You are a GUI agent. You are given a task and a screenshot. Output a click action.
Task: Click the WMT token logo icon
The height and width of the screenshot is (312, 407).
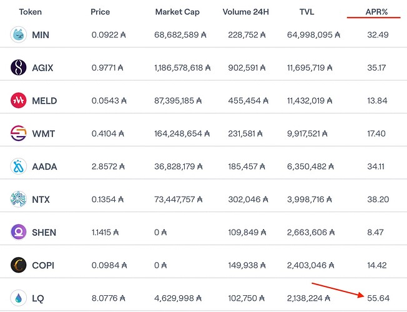click(19, 134)
